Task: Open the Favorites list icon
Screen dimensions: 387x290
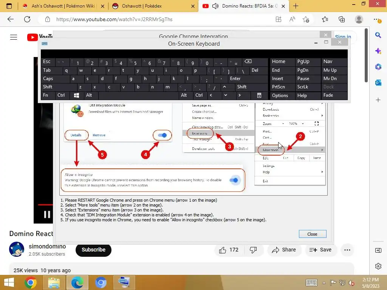Action: [325, 19]
